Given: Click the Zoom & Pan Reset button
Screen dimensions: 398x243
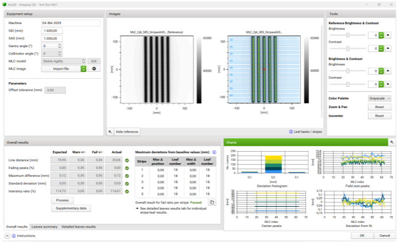Looking at the screenshot, I should point(378,107).
